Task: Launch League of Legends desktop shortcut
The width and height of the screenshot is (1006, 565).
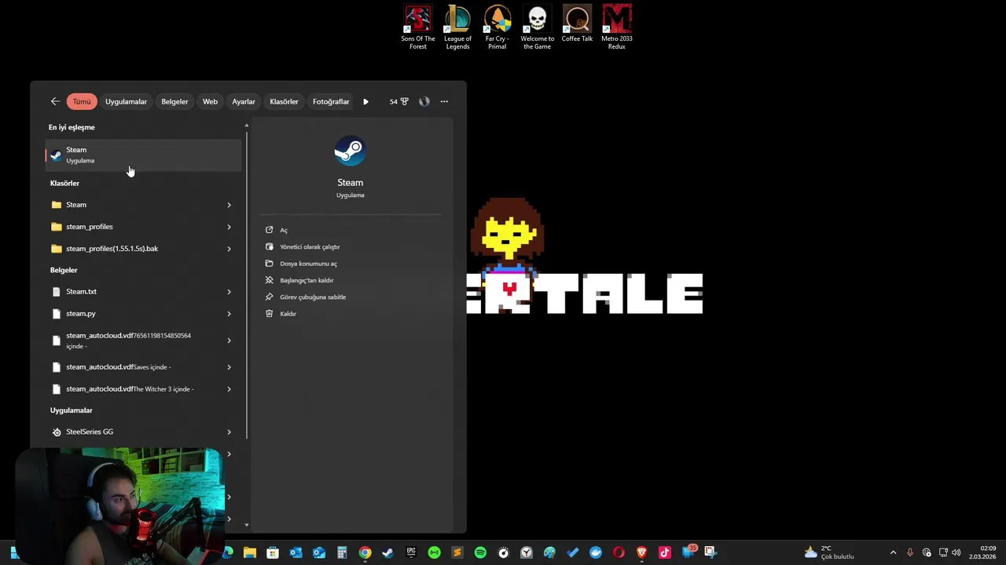Action: pyautogui.click(x=457, y=28)
